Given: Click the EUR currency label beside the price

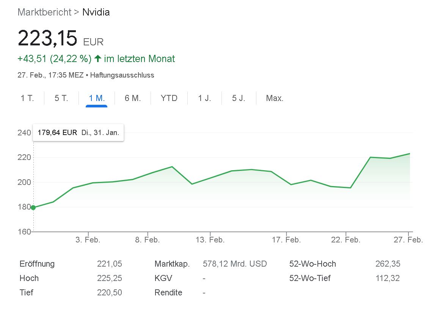Looking at the screenshot, I should [x=93, y=42].
